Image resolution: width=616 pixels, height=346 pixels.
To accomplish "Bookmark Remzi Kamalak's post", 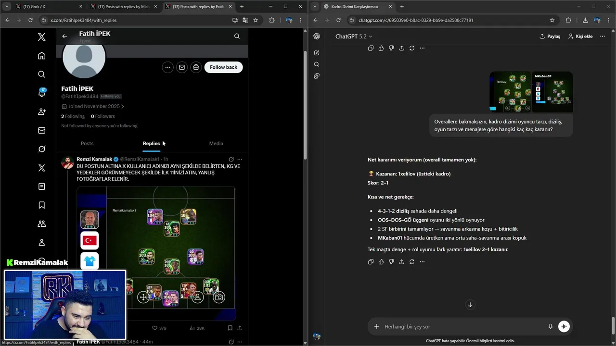I will coord(230,328).
